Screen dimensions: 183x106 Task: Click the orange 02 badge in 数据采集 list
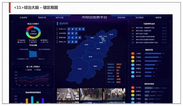click(133, 57)
